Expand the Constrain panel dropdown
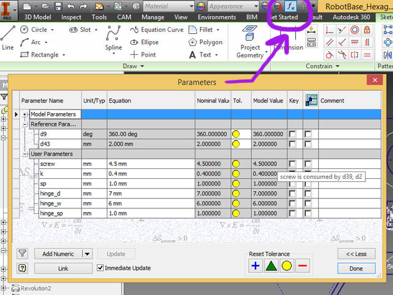 (322, 66)
